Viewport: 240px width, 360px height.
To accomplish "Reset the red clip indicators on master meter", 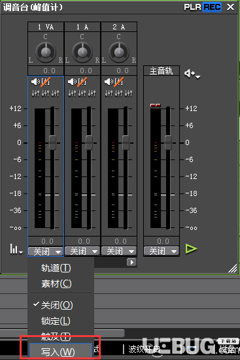I will coord(156,105).
